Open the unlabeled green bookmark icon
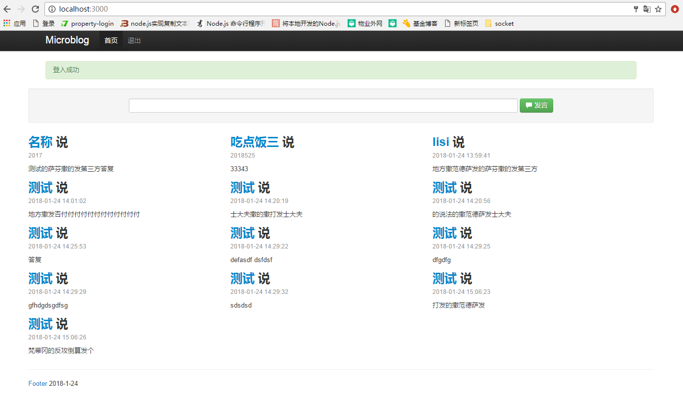 click(393, 23)
